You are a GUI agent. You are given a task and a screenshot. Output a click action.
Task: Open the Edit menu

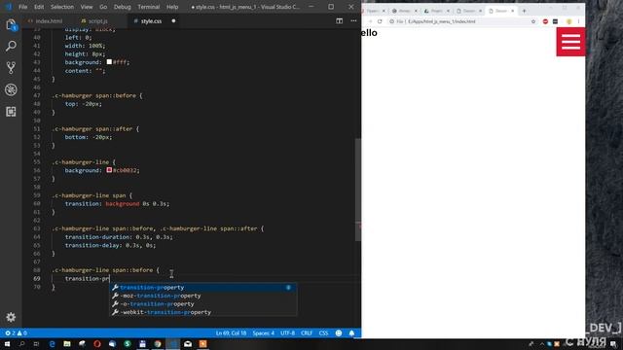pos(39,7)
